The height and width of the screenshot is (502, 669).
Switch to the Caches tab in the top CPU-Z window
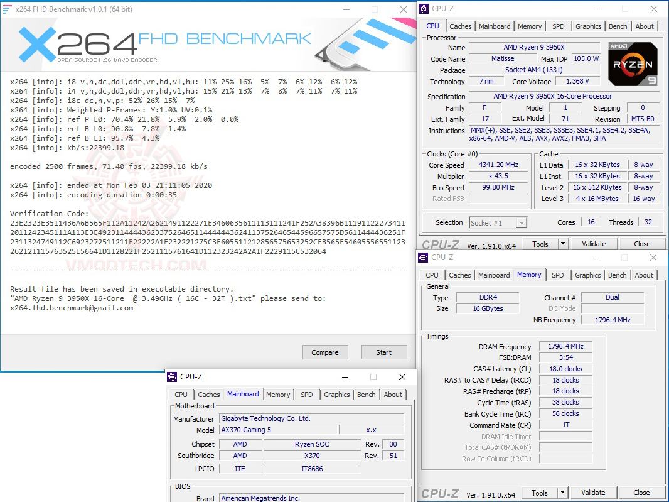click(x=461, y=26)
